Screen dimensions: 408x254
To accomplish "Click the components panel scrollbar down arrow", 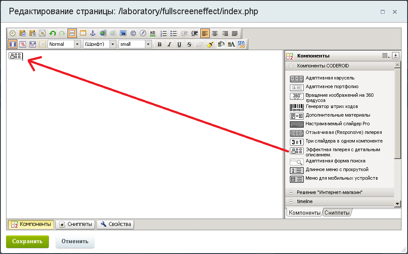I will (x=397, y=203).
